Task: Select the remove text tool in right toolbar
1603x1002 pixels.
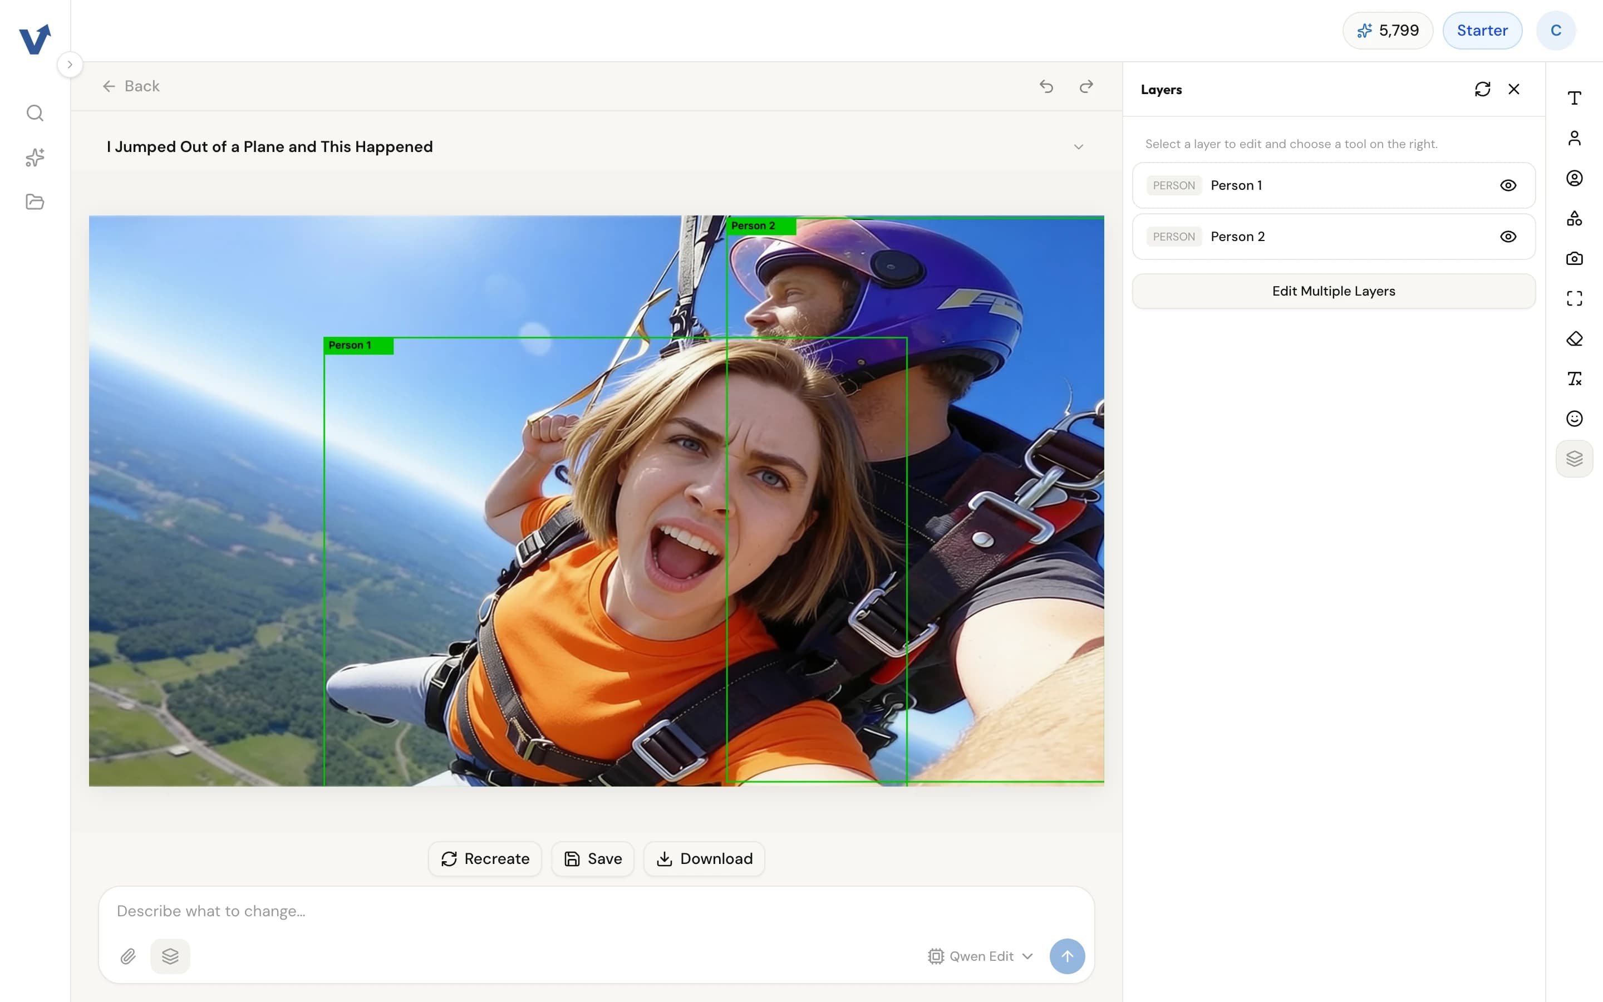Action: click(1574, 379)
